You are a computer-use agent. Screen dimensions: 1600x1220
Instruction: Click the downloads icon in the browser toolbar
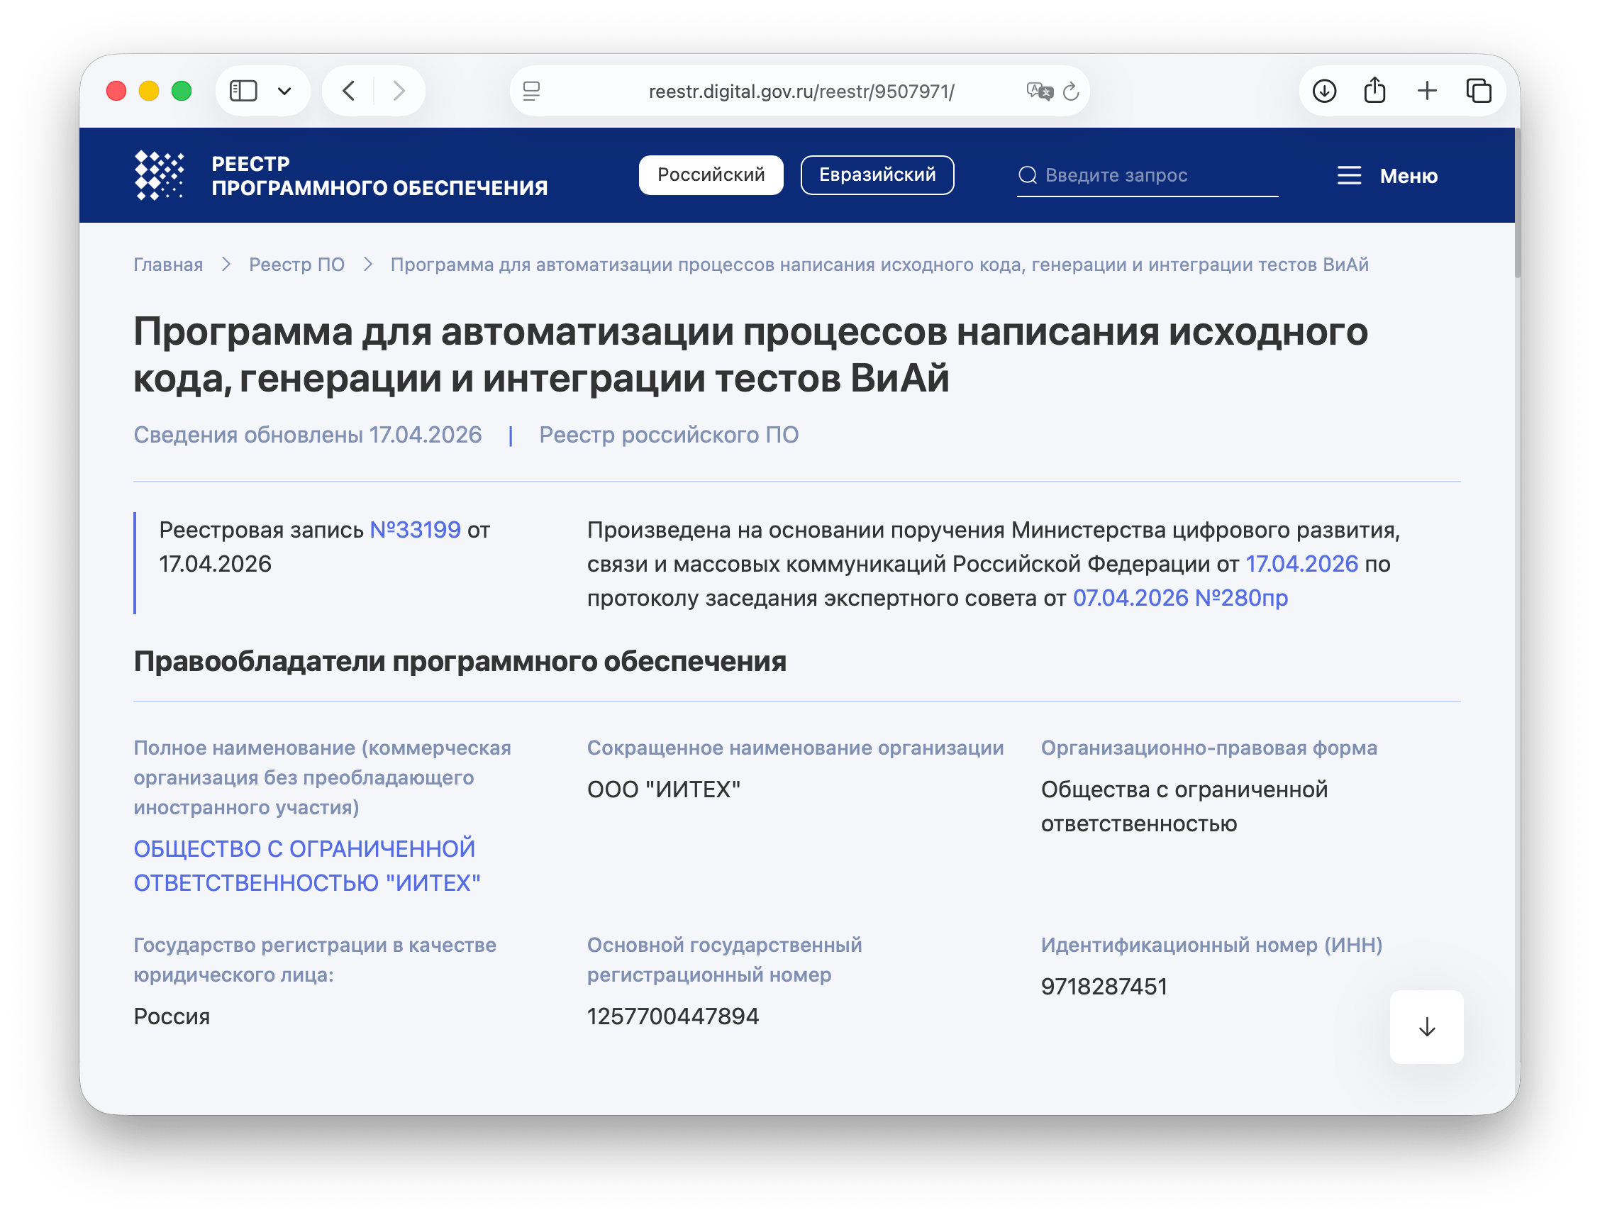click(x=1324, y=91)
